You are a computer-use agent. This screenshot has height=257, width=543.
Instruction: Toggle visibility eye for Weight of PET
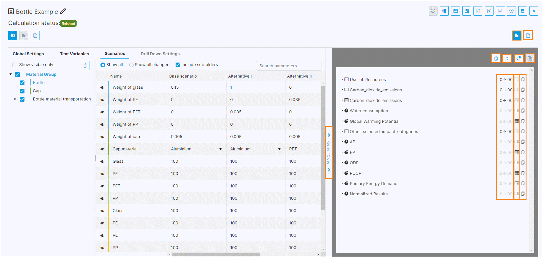[103, 112]
